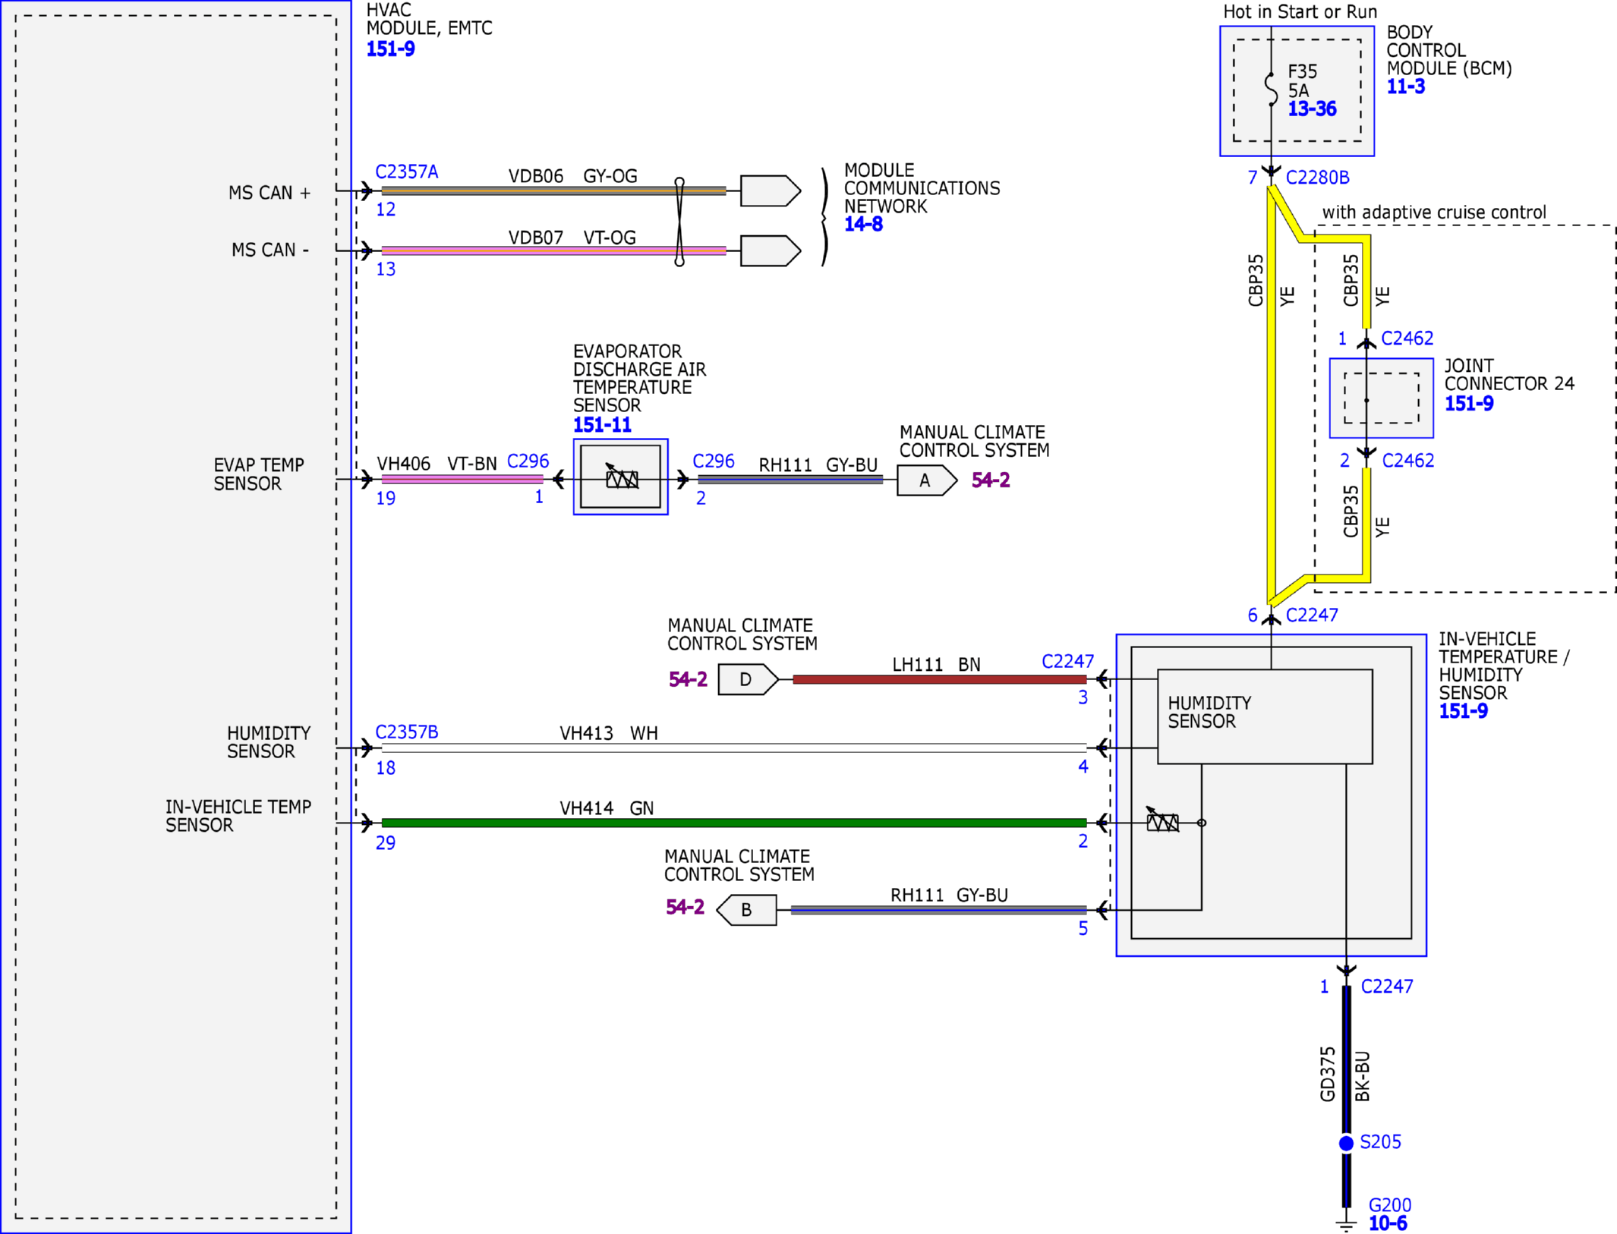
Task: Select connector label C2357B
Action: 407,732
